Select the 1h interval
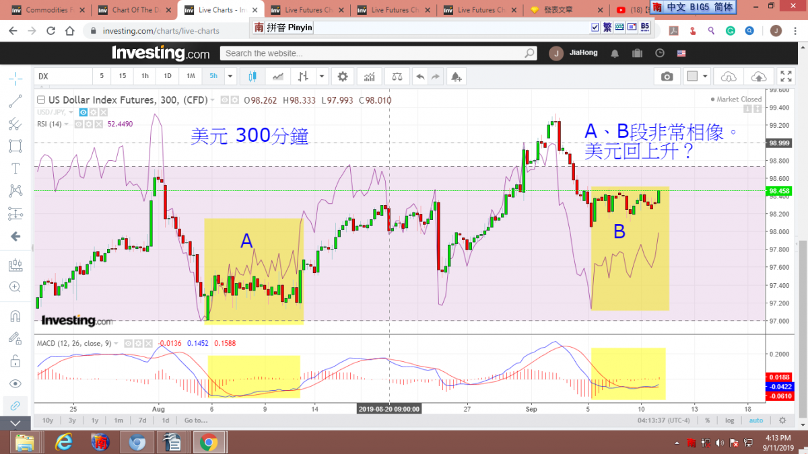 145,77
